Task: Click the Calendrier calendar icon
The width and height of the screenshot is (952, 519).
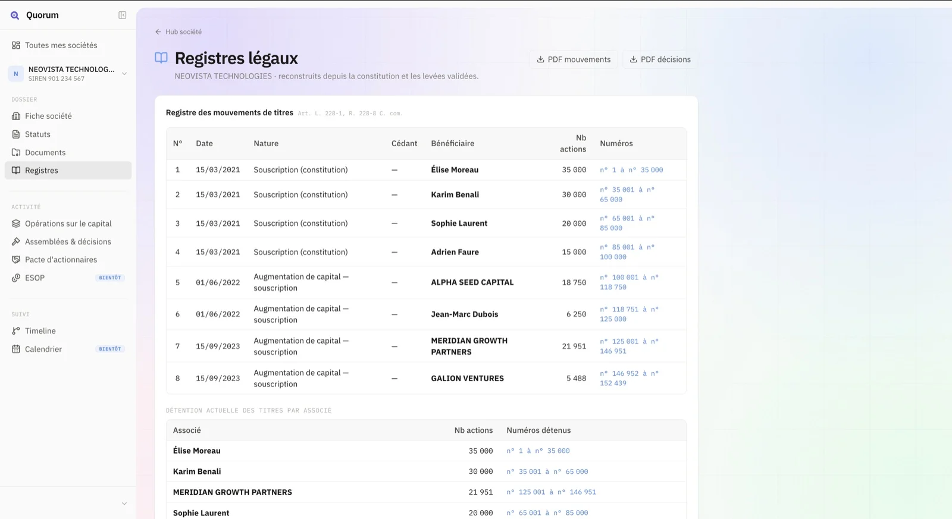Action: coord(16,349)
